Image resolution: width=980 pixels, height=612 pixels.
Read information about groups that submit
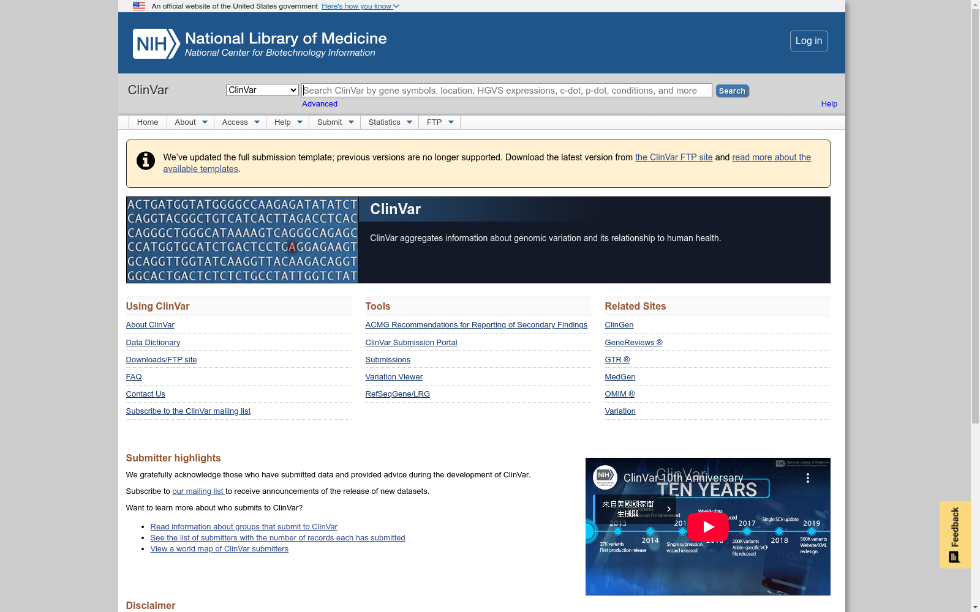coord(244,527)
